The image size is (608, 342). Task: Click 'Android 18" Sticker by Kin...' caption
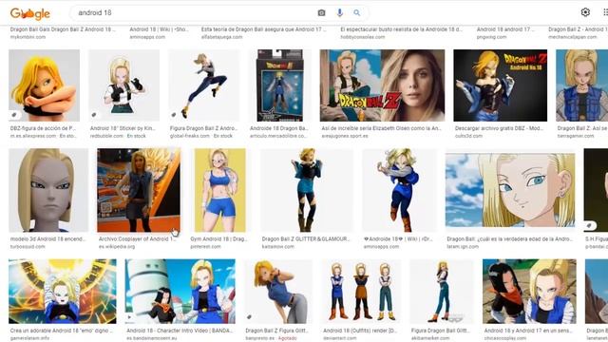point(123,128)
